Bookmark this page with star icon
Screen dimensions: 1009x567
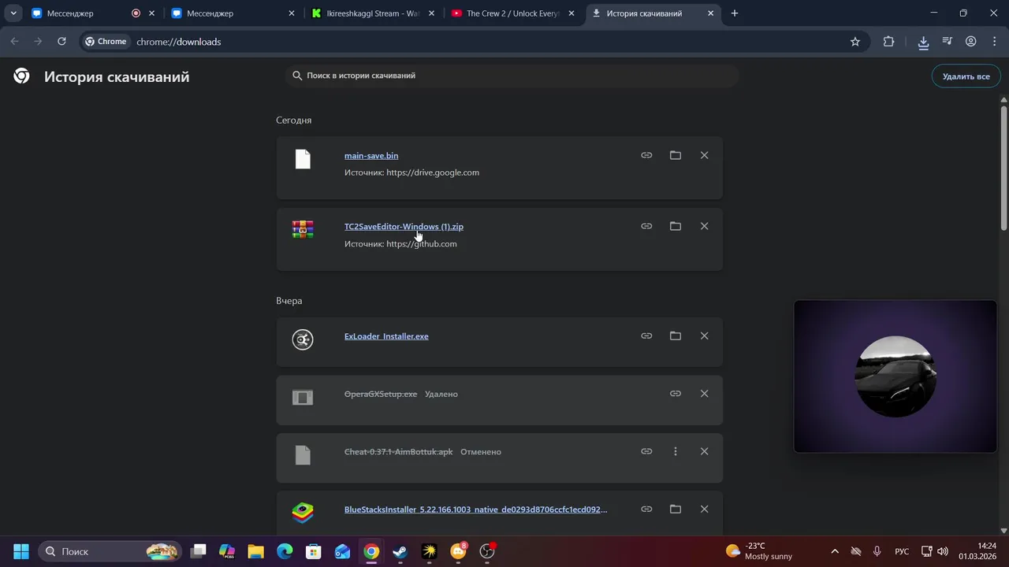tap(855, 42)
